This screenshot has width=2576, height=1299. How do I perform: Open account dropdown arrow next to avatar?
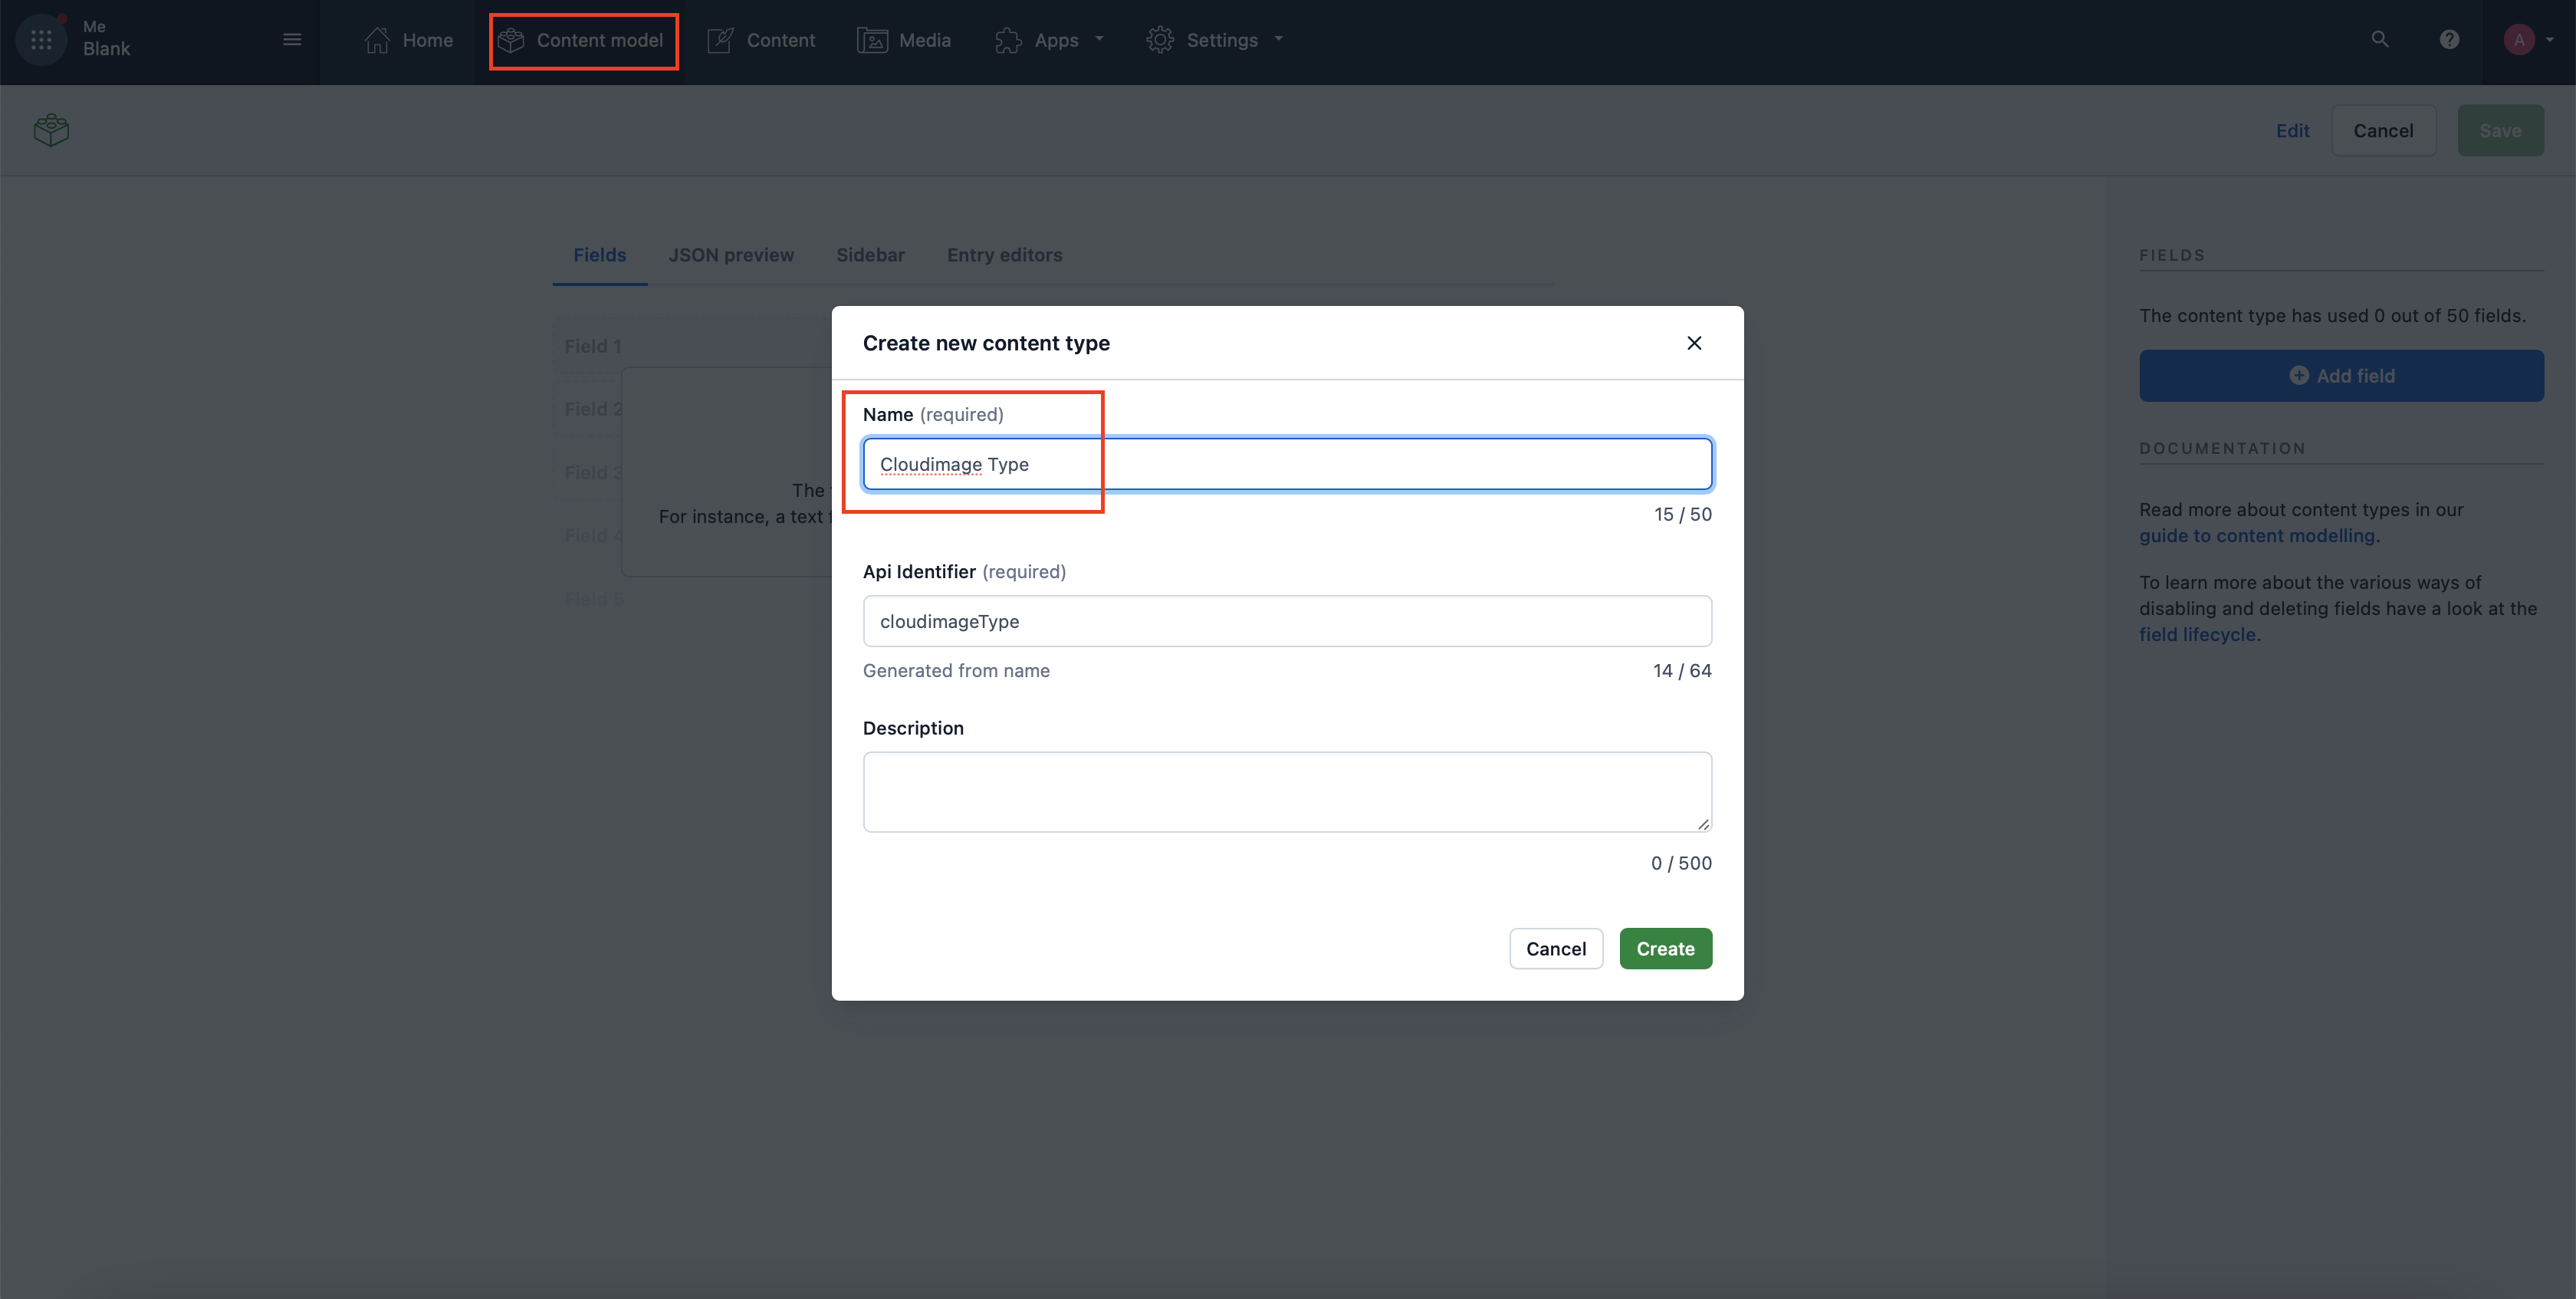click(2550, 40)
